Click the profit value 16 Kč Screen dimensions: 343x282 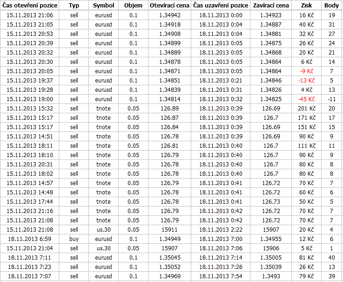(306, 15)
